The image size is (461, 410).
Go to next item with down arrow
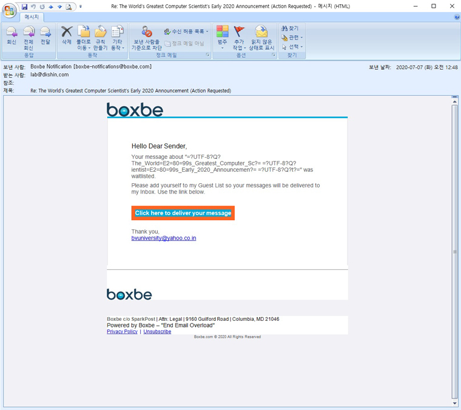(59, 7)
